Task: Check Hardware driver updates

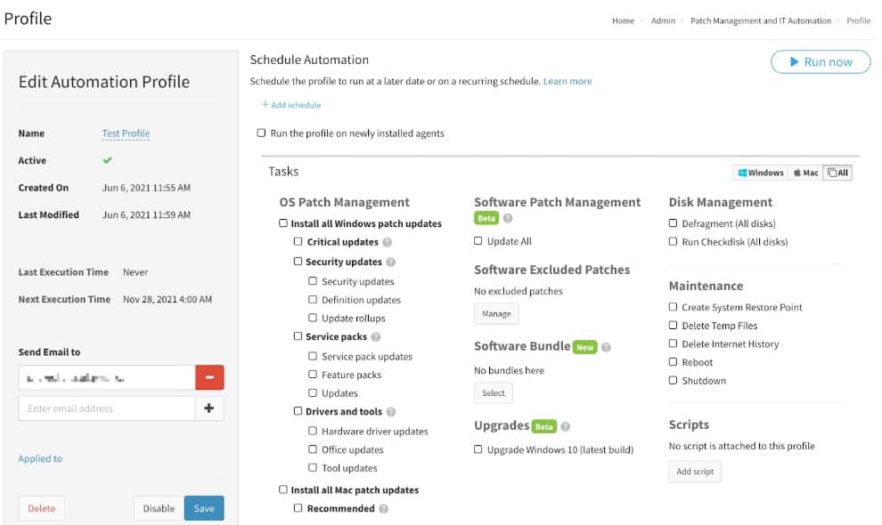Action: 312,431
